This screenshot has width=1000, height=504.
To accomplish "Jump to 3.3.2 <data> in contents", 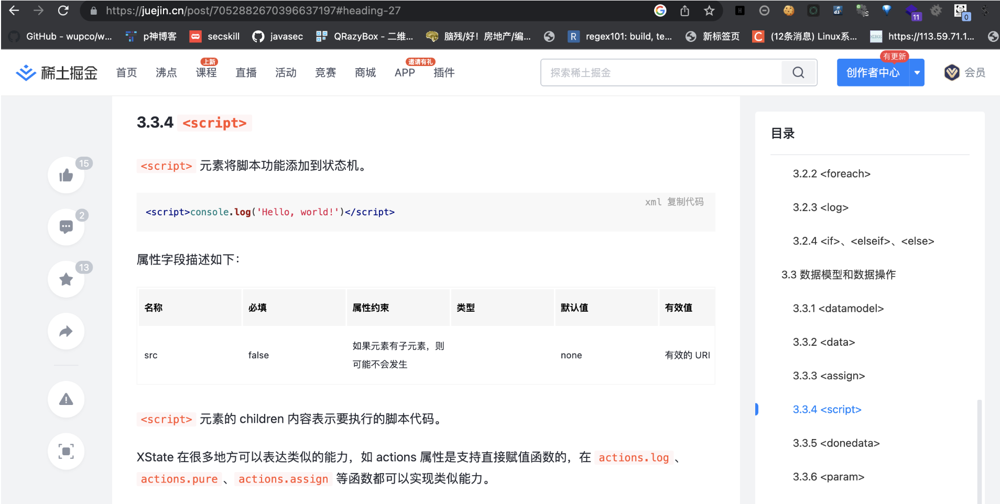I will click(x=824, y=342).
